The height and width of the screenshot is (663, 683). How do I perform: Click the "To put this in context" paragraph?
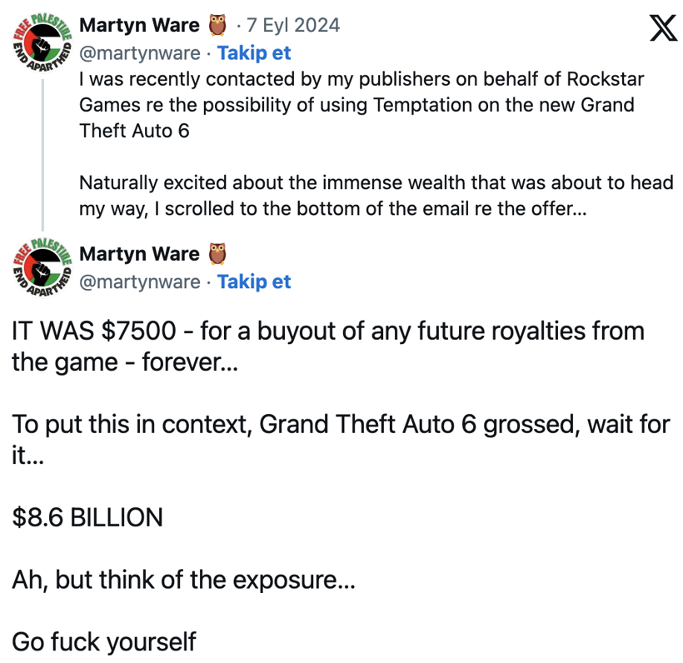pyautogui.click(x=341, y=438)
